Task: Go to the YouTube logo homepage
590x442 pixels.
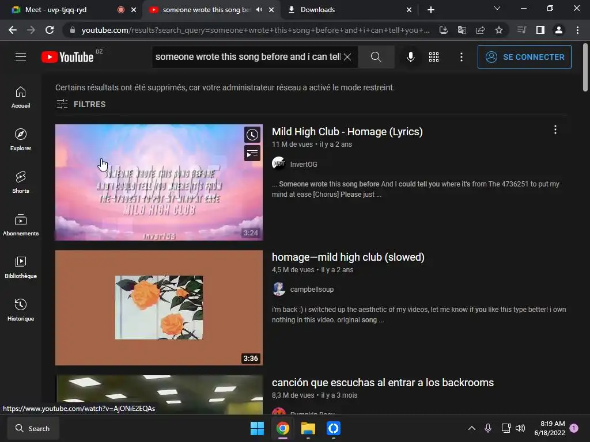Action: click(67, 57)
